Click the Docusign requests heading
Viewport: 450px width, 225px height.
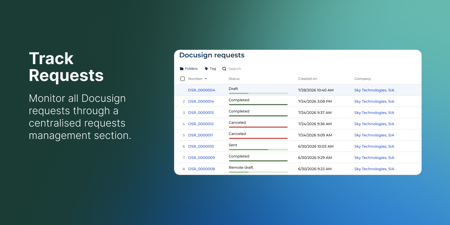point(212,55)
